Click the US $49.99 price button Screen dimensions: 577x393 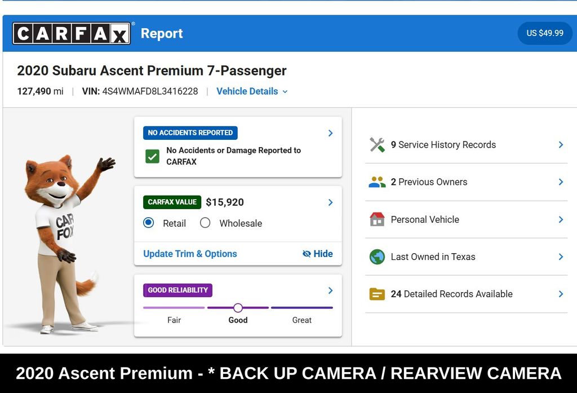coord(545,33)
